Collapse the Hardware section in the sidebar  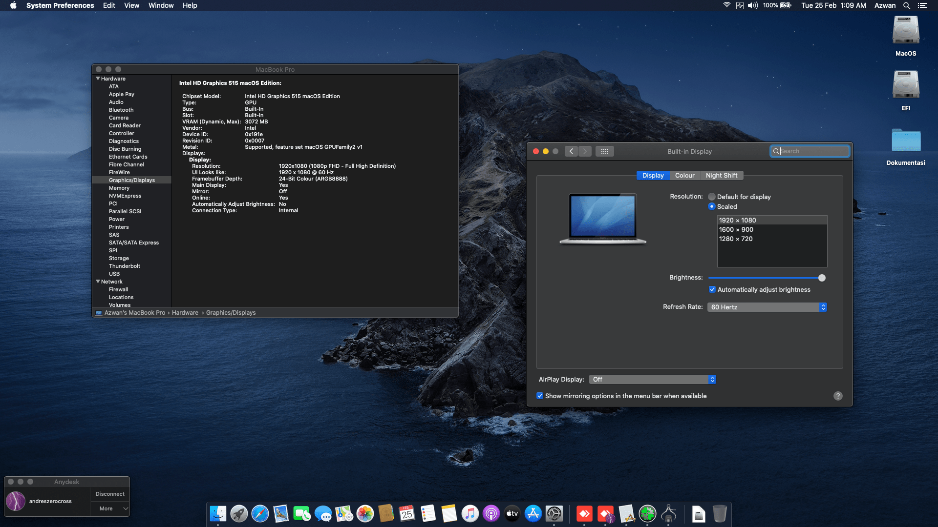tap(98, 79)
